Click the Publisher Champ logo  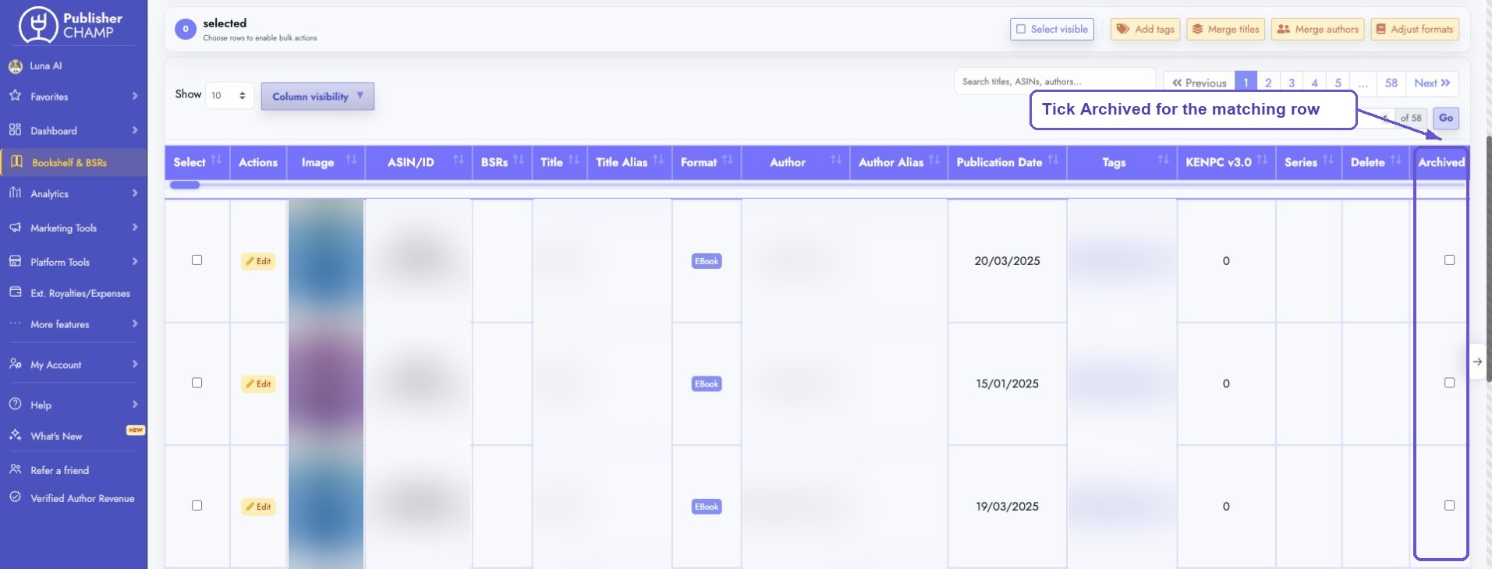click(71, 25)
